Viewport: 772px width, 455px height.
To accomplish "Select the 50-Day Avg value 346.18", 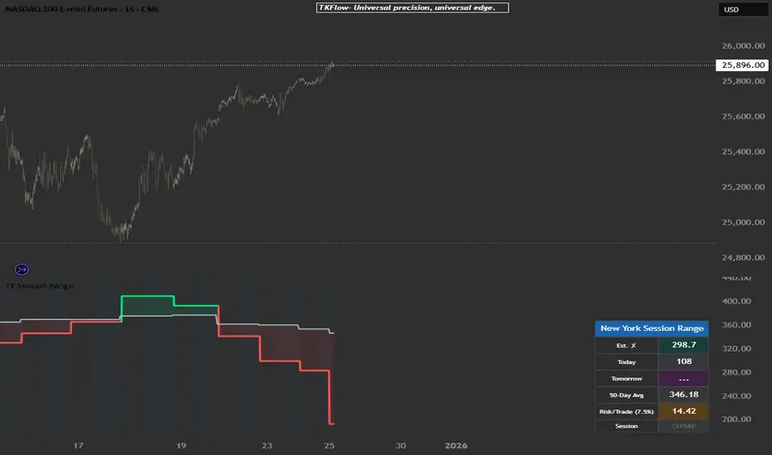I will [683, 394].
